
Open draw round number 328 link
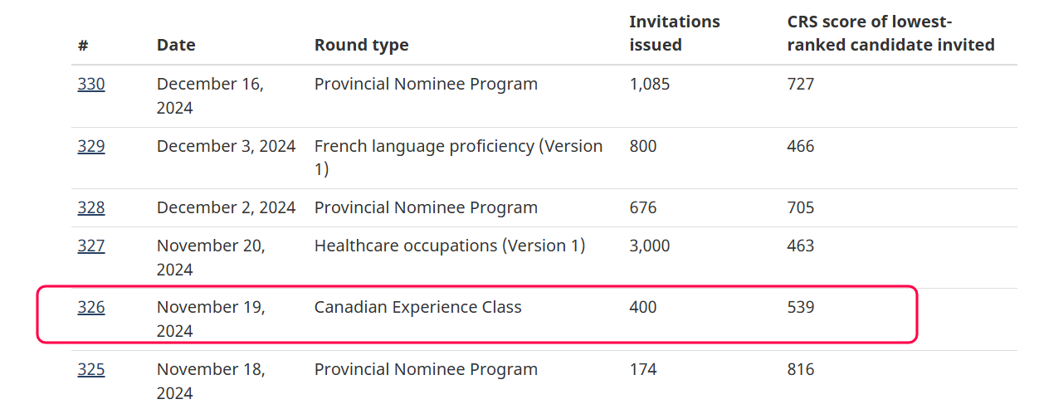tap(91, 207)
